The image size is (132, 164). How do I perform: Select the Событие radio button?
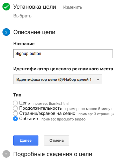[x=15, y=119]
